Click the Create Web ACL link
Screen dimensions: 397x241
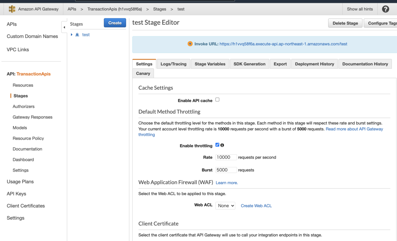pos(256,206)
